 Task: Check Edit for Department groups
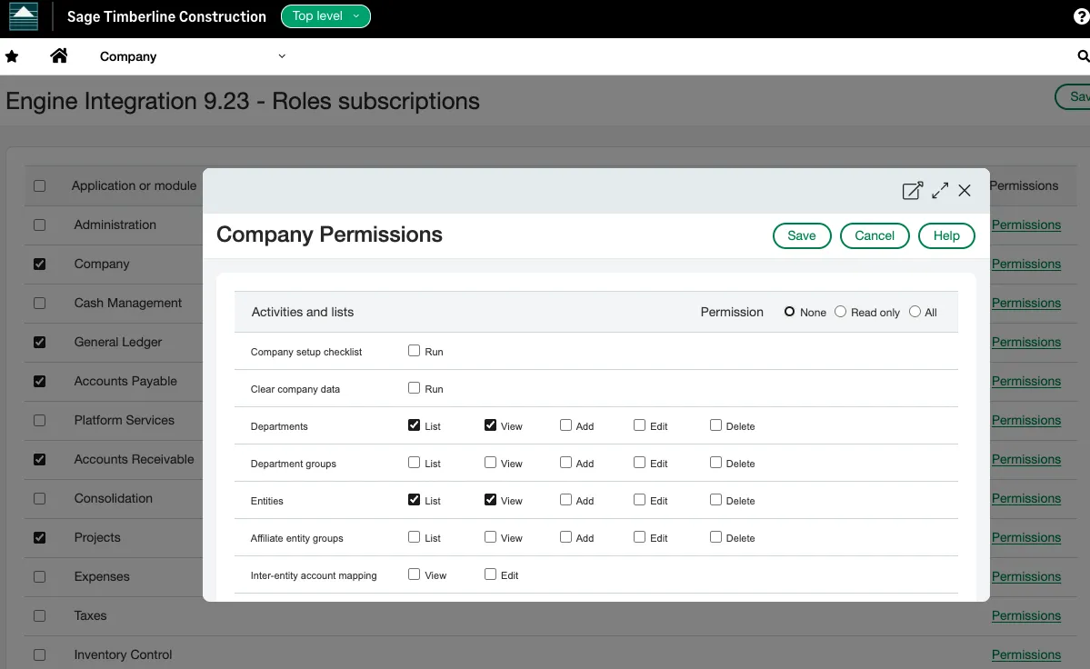pyautogui.click(x=639, y=462)
